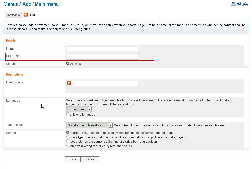Pick the Archive sorting radio button

[x=68, y=146]
